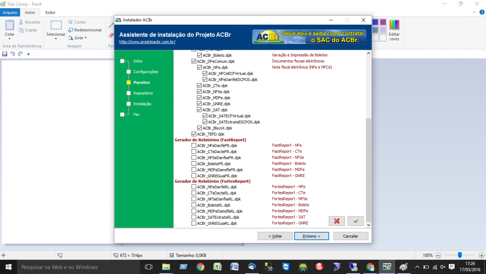Screen dimensions: 486x274
Task: Click the Redo arrow in Paint quick access
Action: [x=20, y=54]
